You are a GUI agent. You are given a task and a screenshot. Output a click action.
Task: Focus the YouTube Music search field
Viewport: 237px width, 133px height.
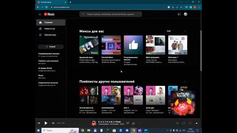click(x=111, y=14)
